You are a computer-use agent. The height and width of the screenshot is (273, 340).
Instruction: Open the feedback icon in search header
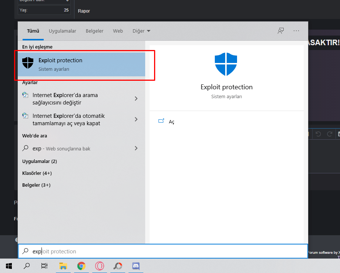tap(281, 31)
